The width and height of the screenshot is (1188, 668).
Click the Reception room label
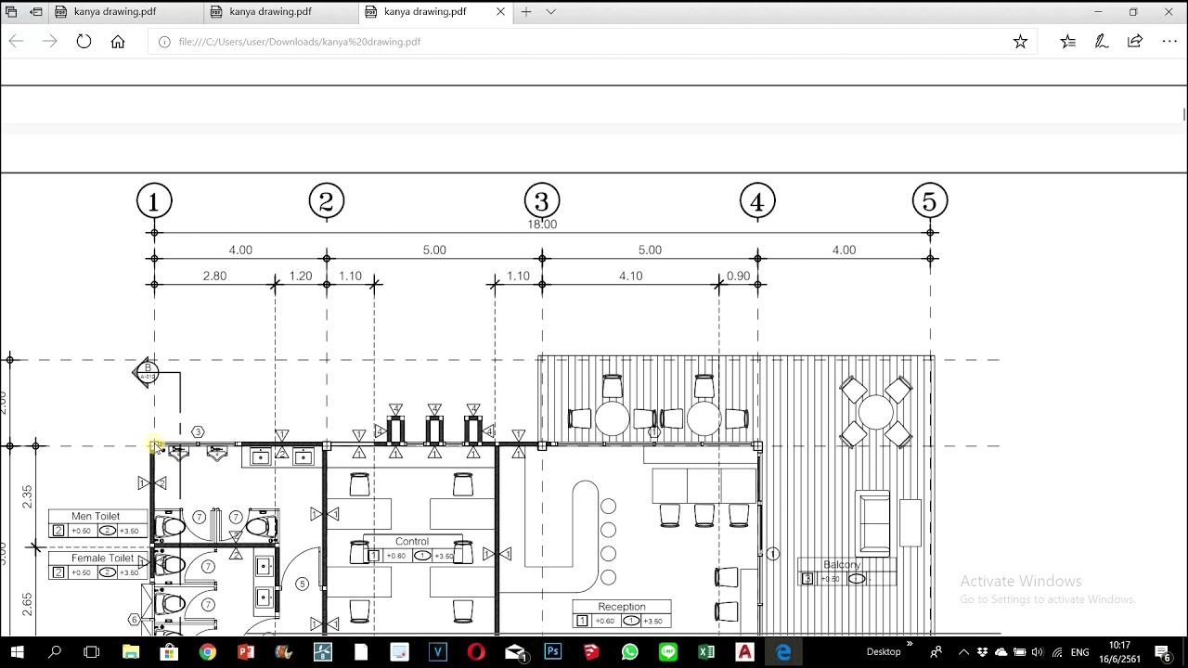(x=622, y=607)
